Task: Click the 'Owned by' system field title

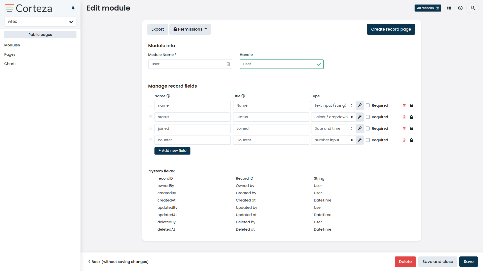Action: click(x=245, y=186)
